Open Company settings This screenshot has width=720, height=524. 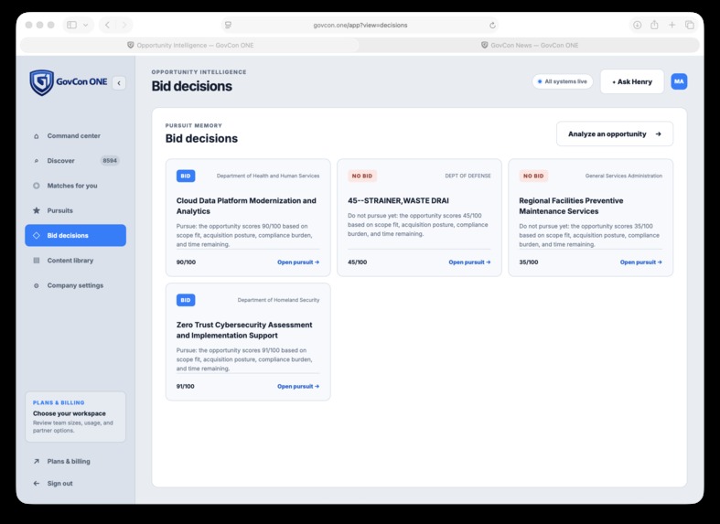point(75,285)
